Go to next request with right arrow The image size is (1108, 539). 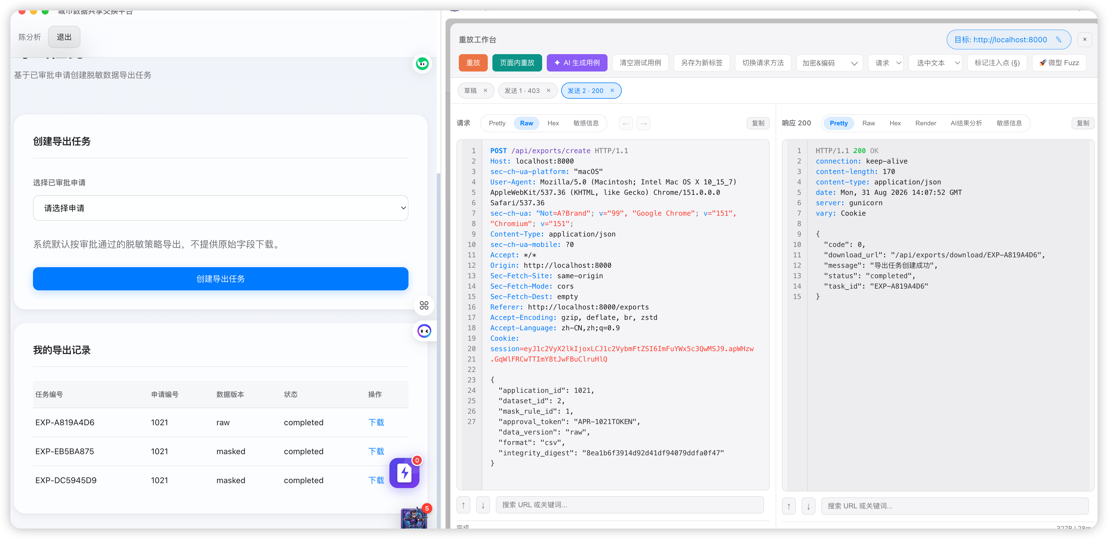pos(643,124)
